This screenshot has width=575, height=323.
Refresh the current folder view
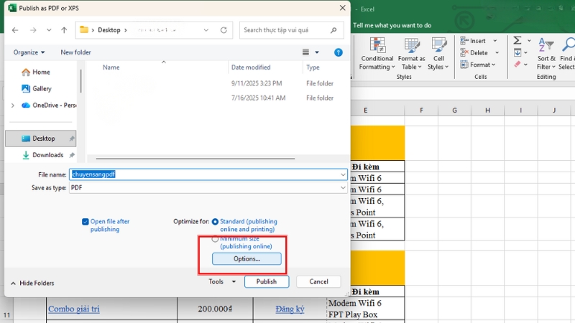pos(224,30)
